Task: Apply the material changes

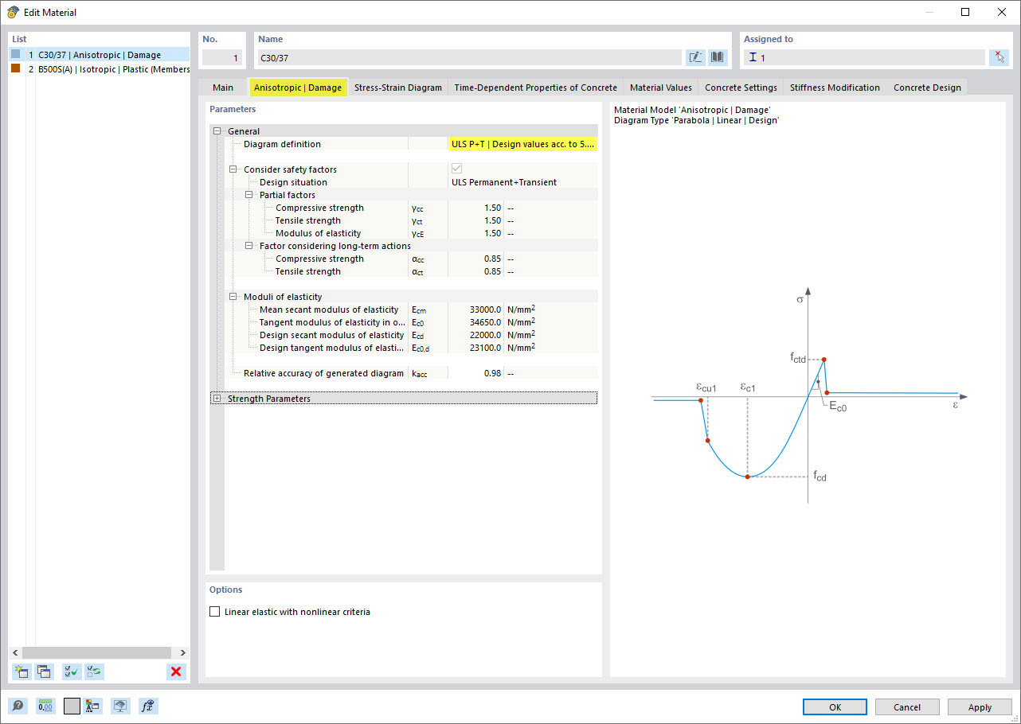Action: coord(979,706)
